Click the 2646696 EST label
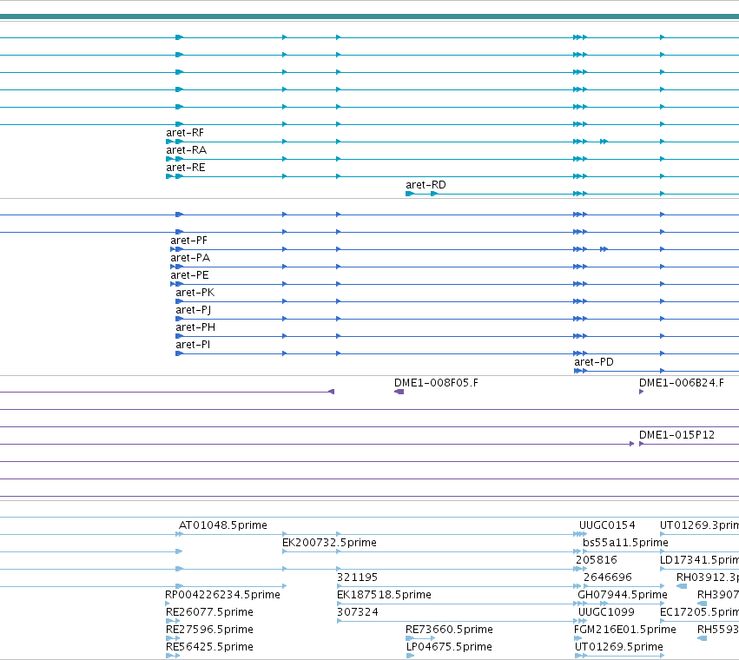This screenshot has height=660, width=739. (608, 578)
